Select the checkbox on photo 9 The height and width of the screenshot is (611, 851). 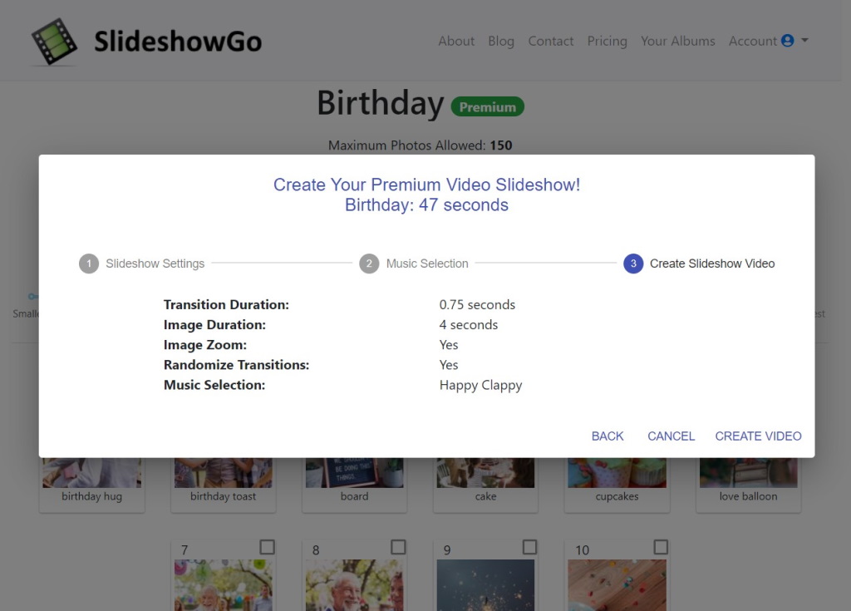tap(530, 547)
